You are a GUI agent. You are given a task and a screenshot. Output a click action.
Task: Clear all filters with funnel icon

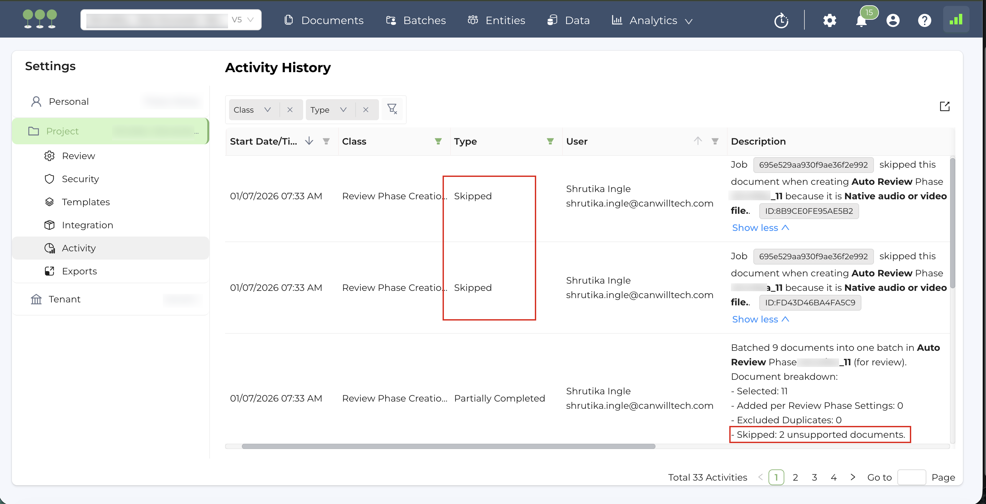coord(392,109)
